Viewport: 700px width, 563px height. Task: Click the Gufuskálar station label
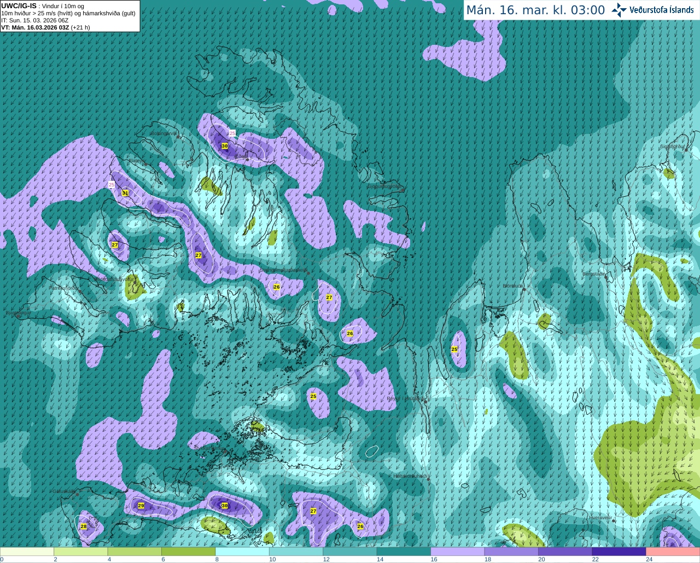click(64, 491)
